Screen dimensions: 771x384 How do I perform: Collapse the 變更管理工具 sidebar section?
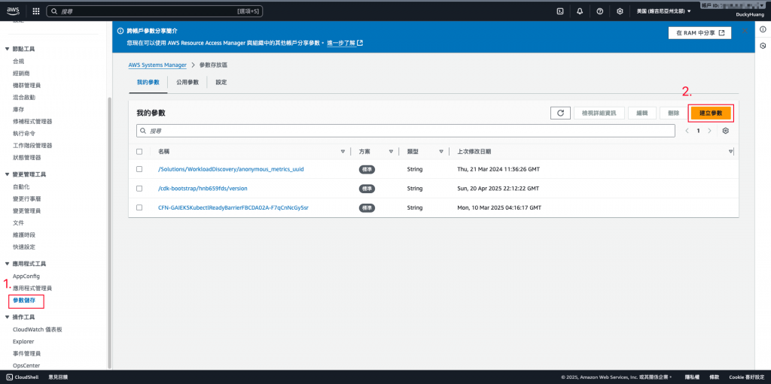click(x=7, y=174)
